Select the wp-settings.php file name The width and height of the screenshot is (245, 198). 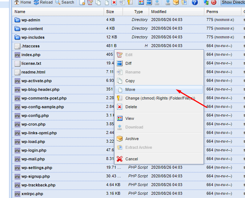point(37,168)
